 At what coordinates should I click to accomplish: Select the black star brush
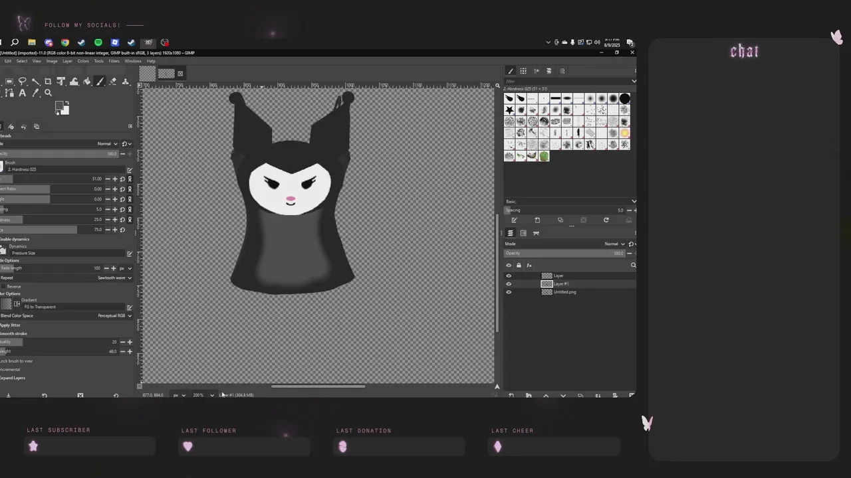(509, 110)
